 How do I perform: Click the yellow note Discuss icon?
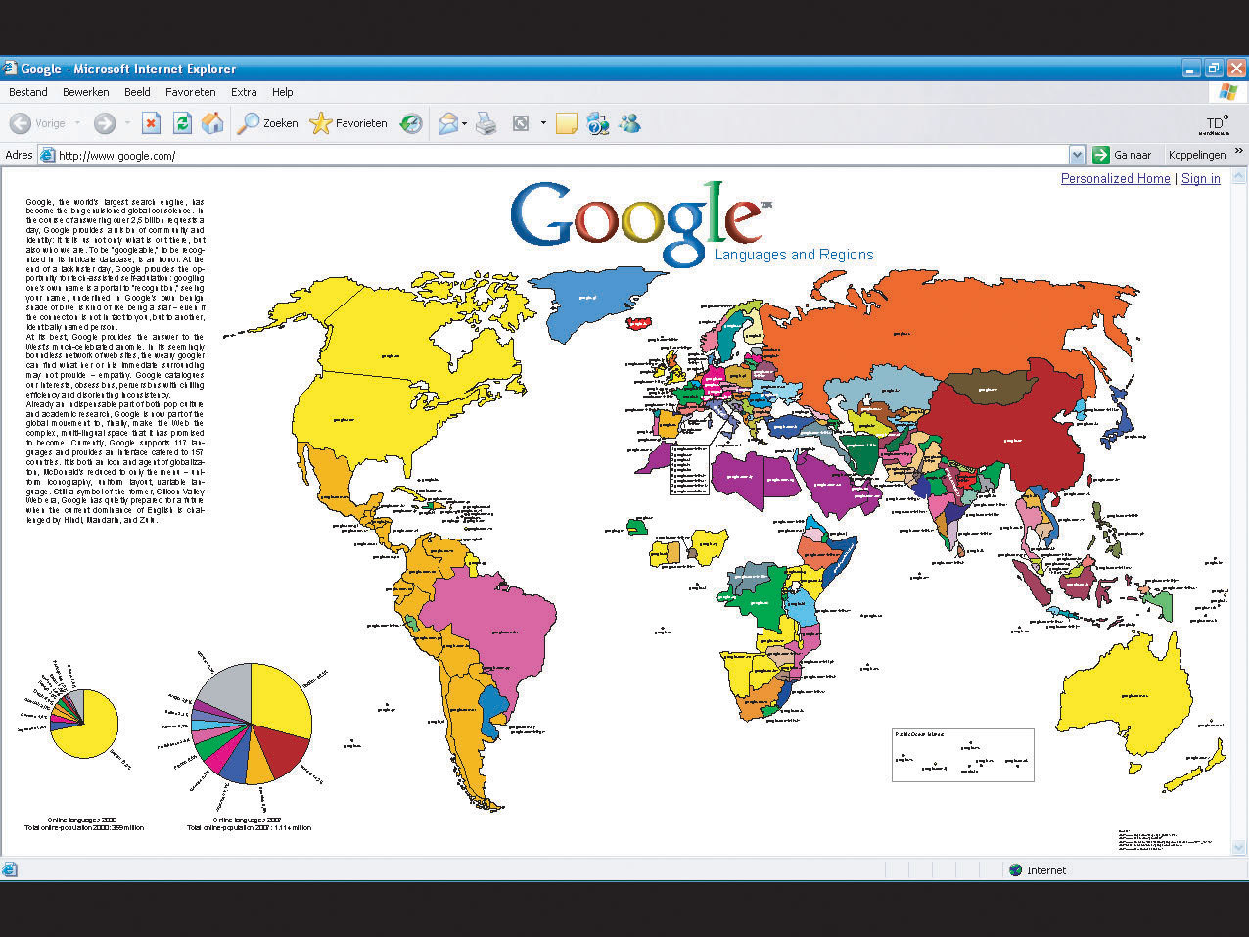point(566,123)
